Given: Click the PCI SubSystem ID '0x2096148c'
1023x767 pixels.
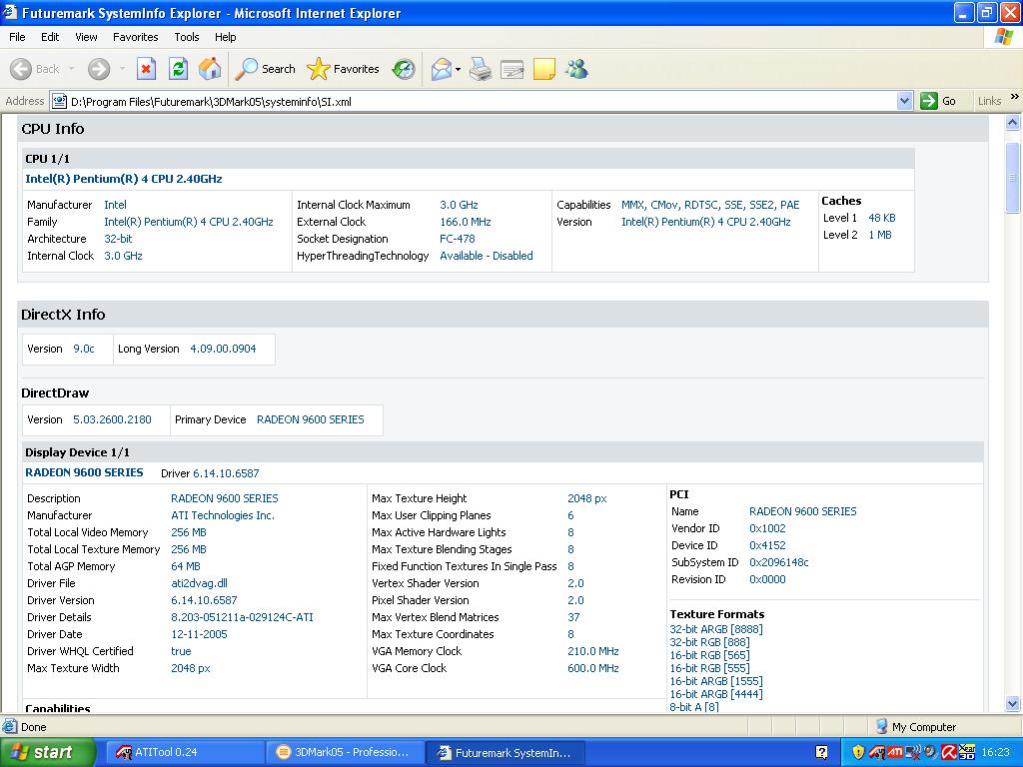Looking at the screenshot, I should [779, 562].
